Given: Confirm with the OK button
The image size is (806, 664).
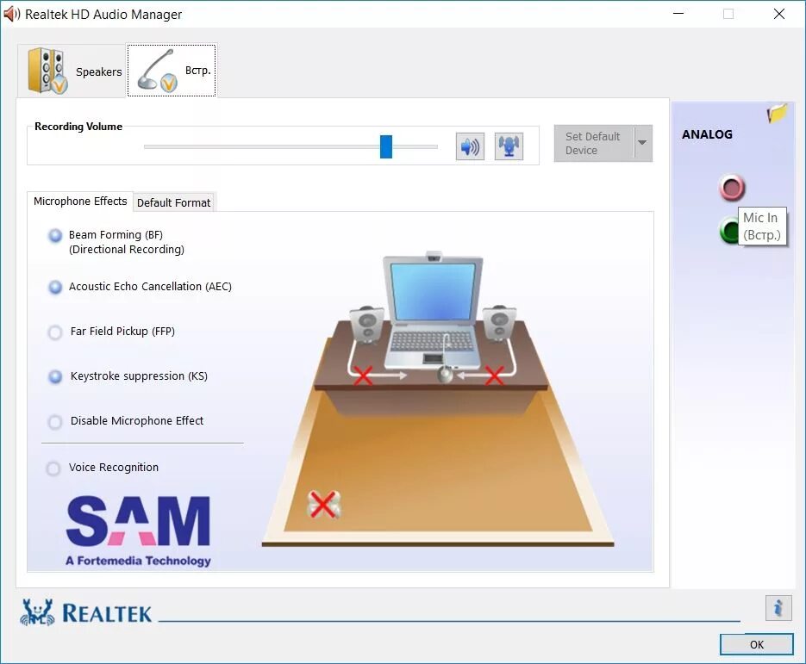Looking at the screenshot, I should [756, 644].
